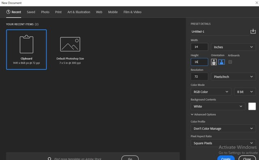The width and height of the screenshot is (259, 160).
Task: Open the Inches width unit dropdown
Action: 233,47
